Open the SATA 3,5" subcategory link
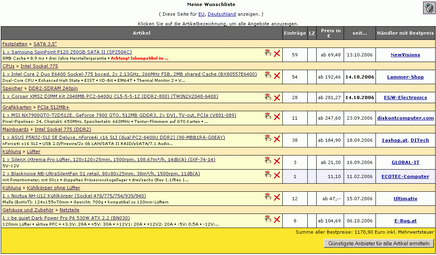Viewport: 436px width, 255px height. pos(45,44)
